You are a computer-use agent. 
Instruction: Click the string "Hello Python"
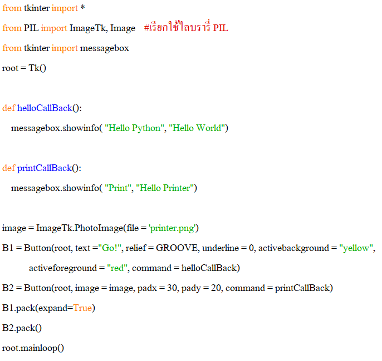click(x=134, y=128)
